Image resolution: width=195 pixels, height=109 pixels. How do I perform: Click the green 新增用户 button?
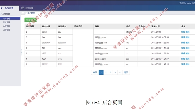[x=30, y=20]
